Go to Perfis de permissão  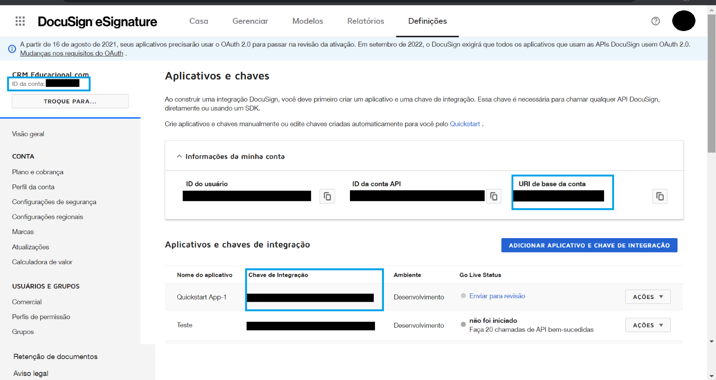pyautogui.click(x=41, y=317)
